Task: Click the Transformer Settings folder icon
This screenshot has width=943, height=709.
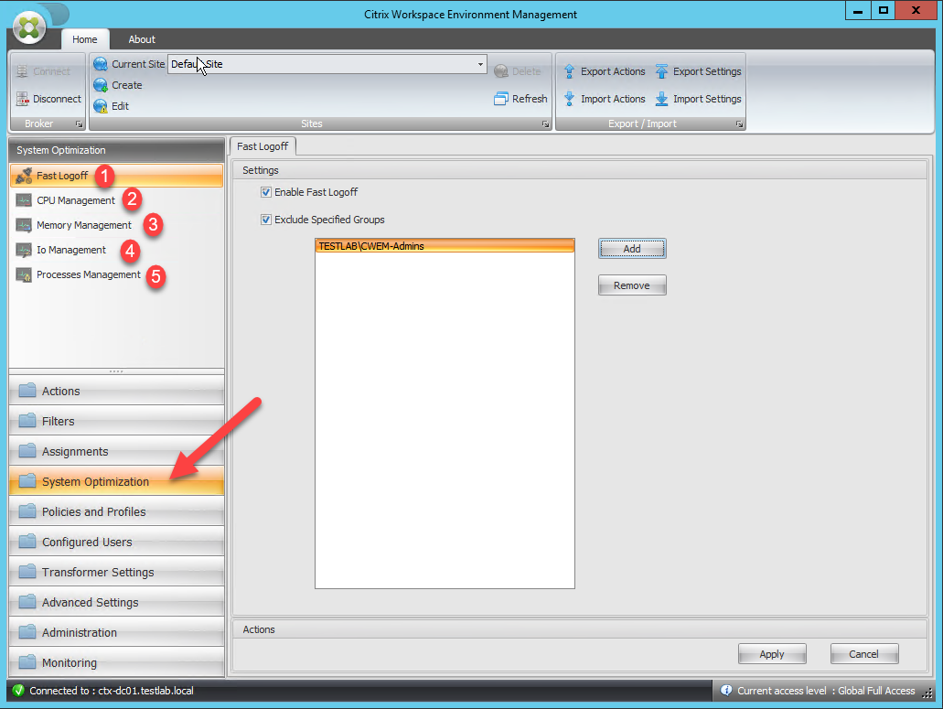Action: 27,571
